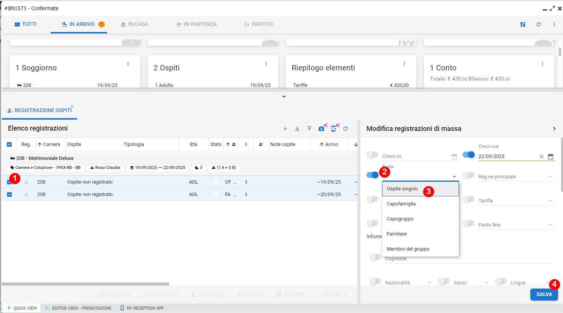Viewport: 563px width, 313px height.
Task: Uncheck the second guest row checkbox
Action: point(9,194)
